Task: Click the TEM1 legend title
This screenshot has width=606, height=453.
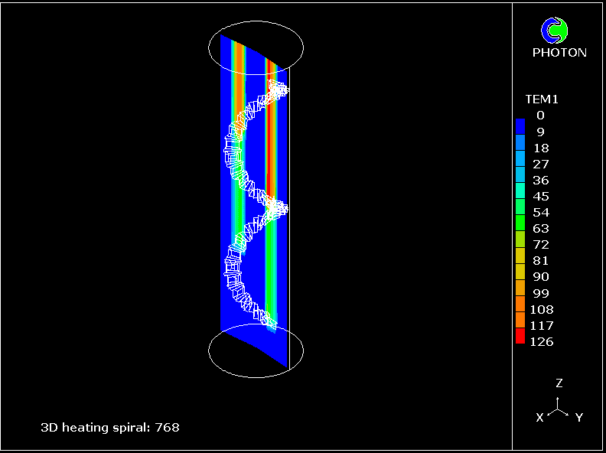Action: (542, 99)
